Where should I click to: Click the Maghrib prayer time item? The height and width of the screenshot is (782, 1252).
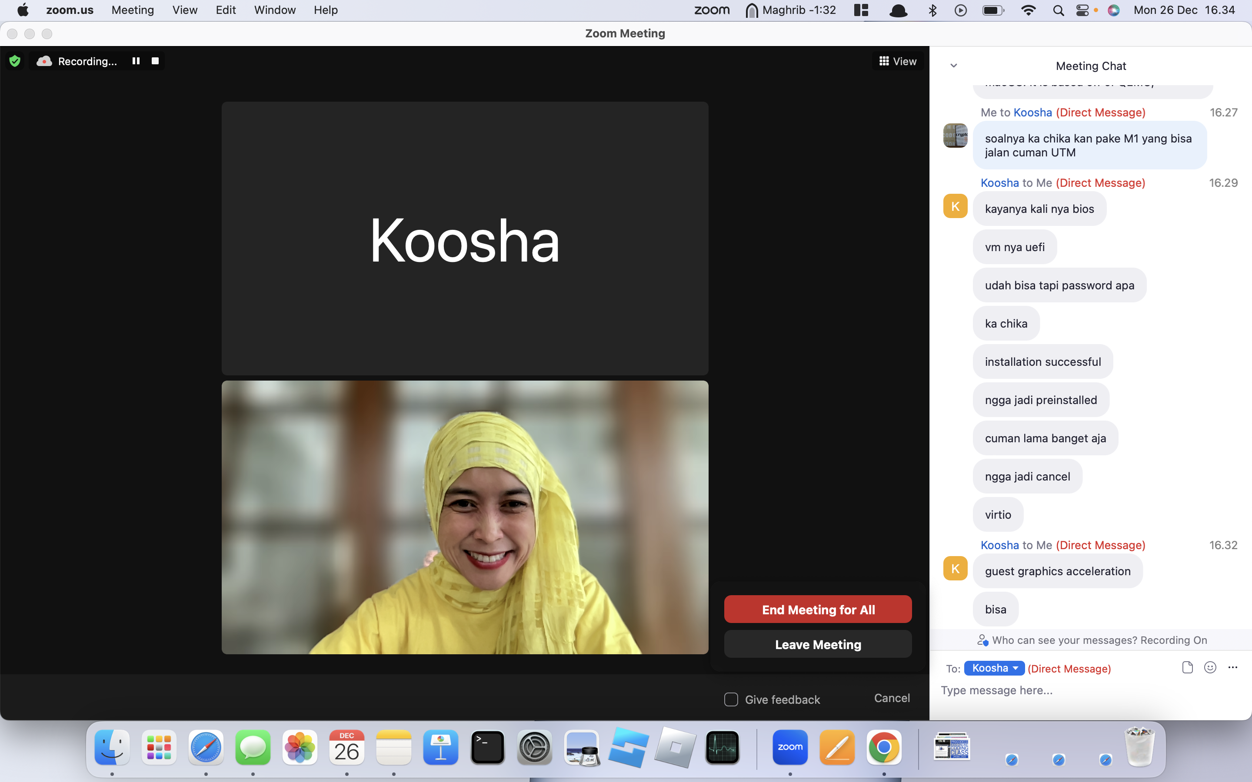pyautogui.click(x=791, y=10)
